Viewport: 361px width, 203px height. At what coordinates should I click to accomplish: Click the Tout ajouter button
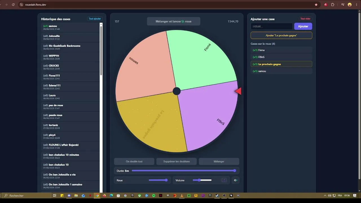95,19
